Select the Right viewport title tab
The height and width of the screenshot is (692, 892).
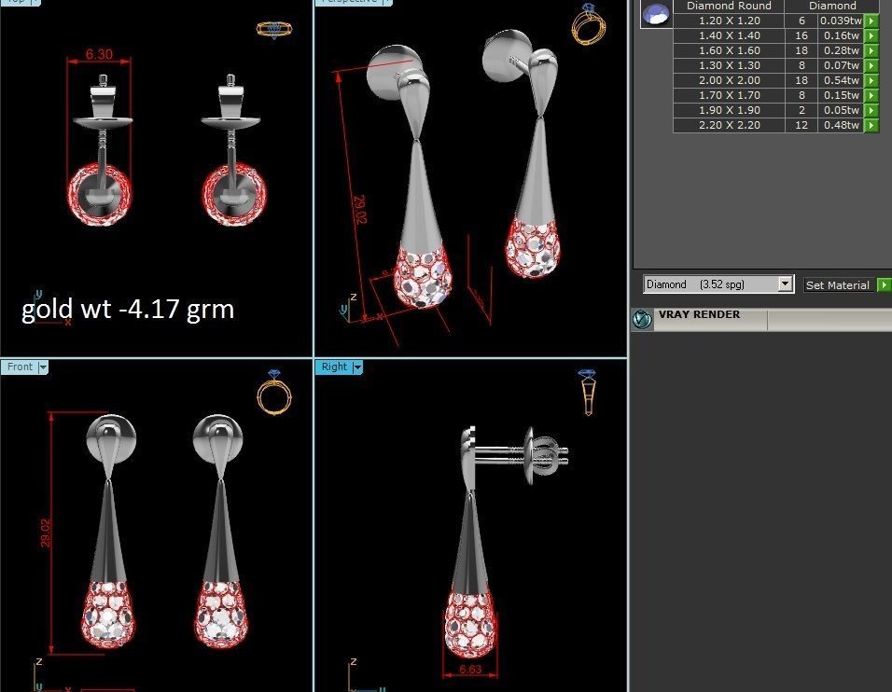tap(334, 367)
